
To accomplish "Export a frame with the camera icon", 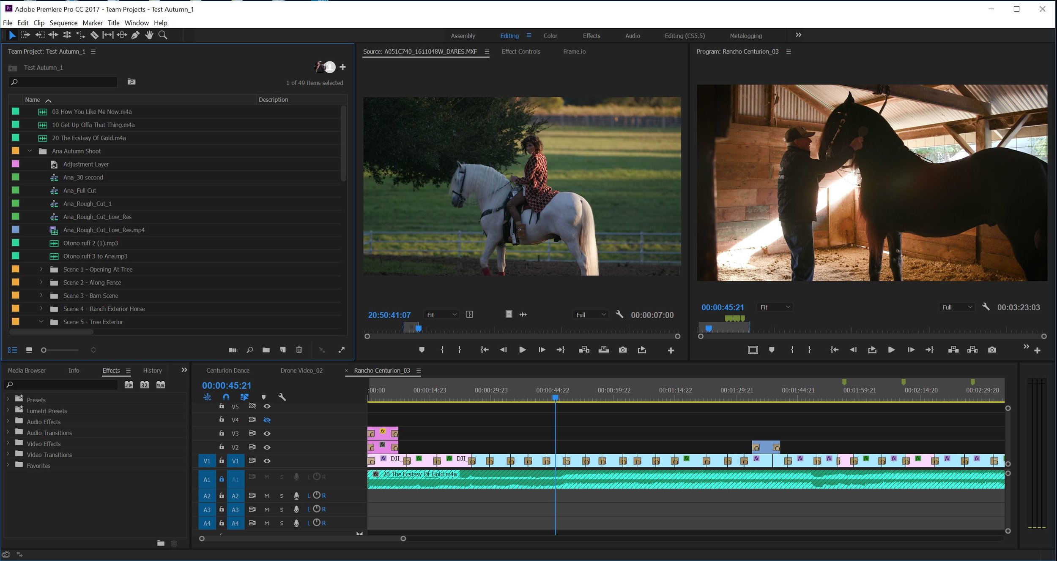I will pos(993,350).
